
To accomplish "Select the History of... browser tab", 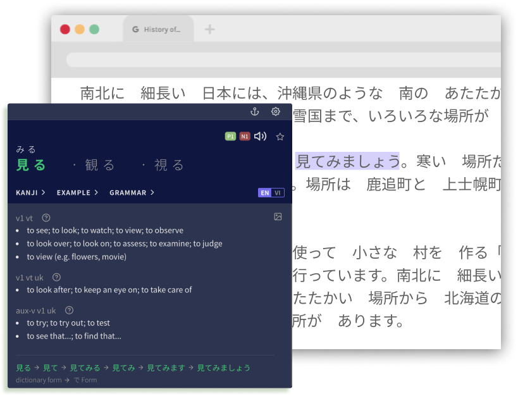I will point(158,30).
